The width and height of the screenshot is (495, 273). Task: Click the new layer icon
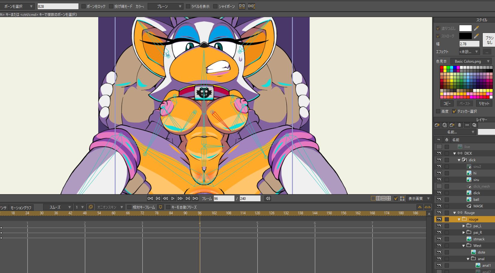click(x=437, y=125)
